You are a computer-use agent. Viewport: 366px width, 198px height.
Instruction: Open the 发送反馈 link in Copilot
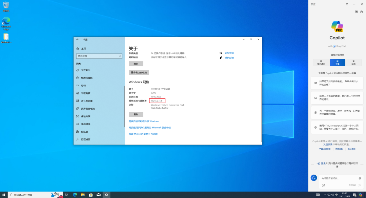point(328,145)
